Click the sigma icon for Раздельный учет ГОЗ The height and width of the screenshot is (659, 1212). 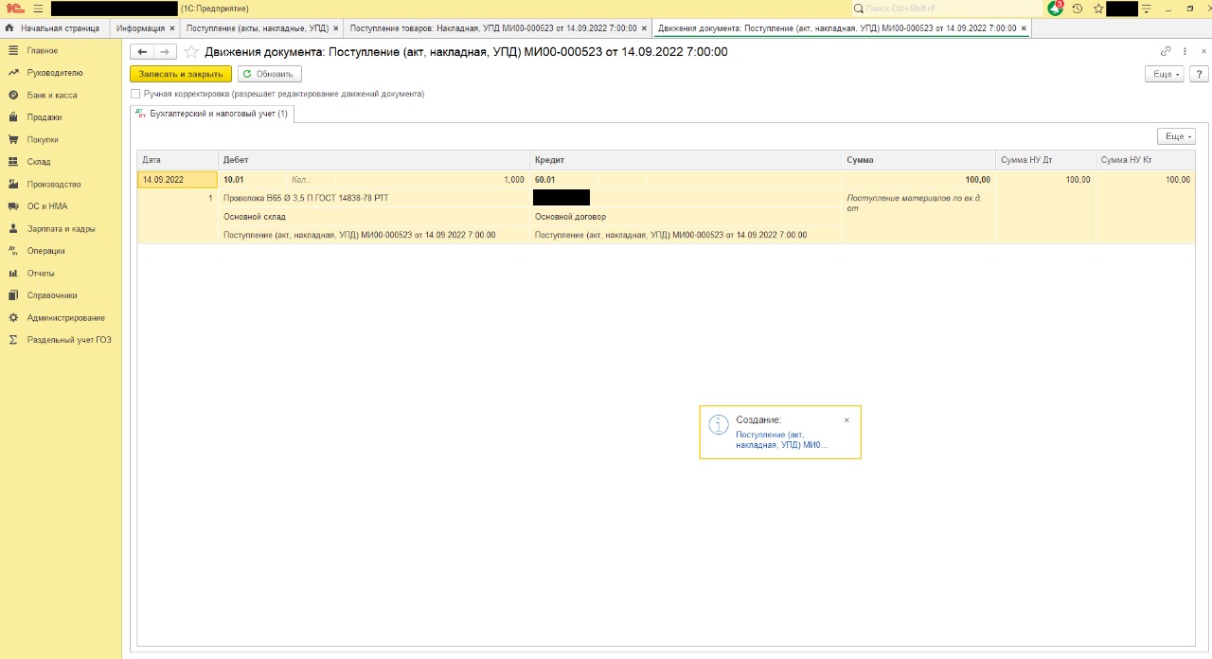point(13,339)
